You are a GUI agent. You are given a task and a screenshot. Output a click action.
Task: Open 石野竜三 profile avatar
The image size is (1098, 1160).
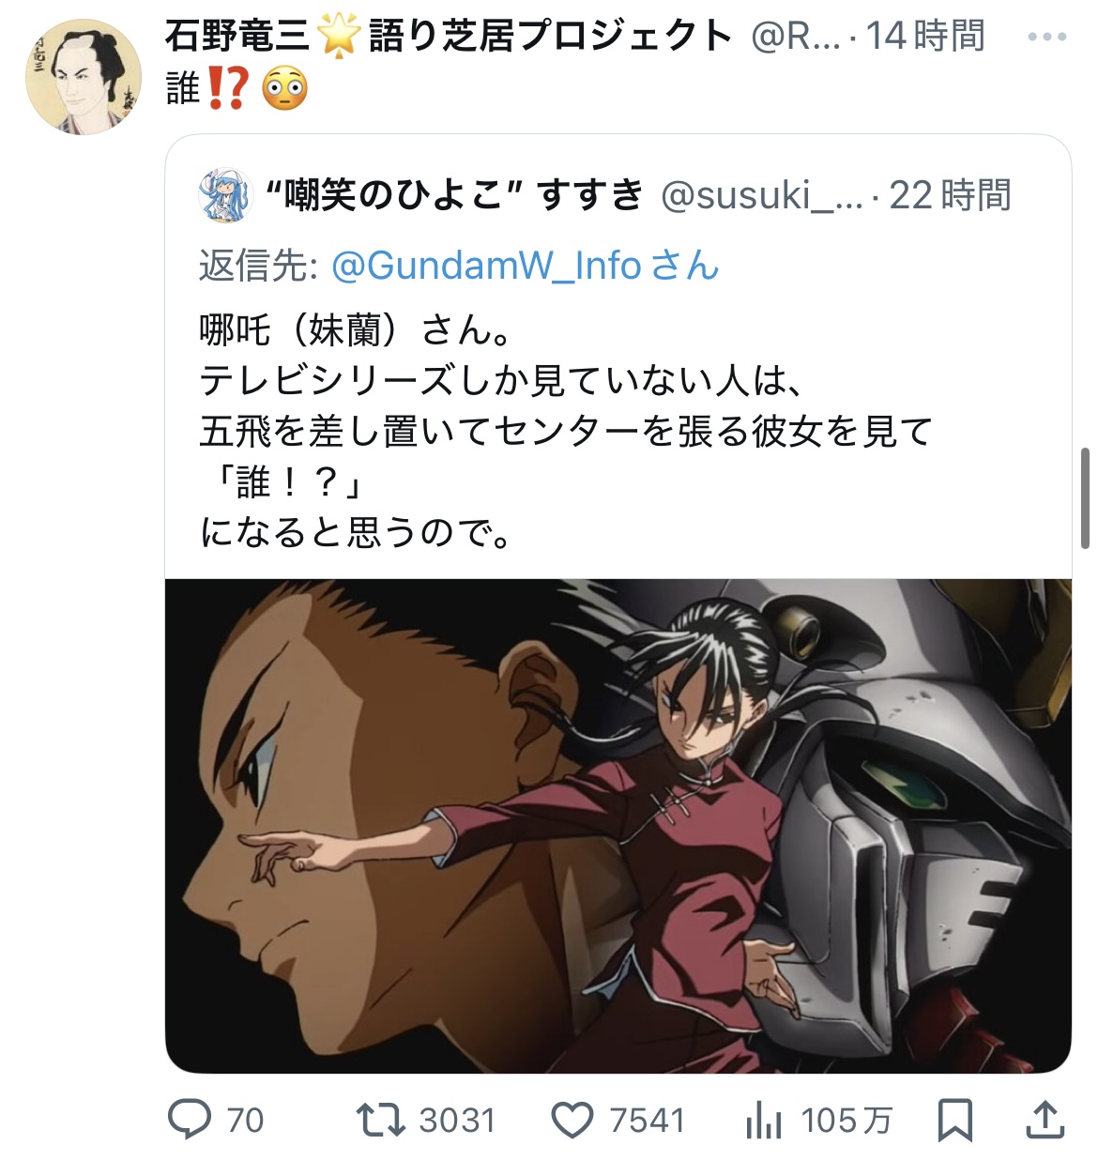[x=84, y=77]
